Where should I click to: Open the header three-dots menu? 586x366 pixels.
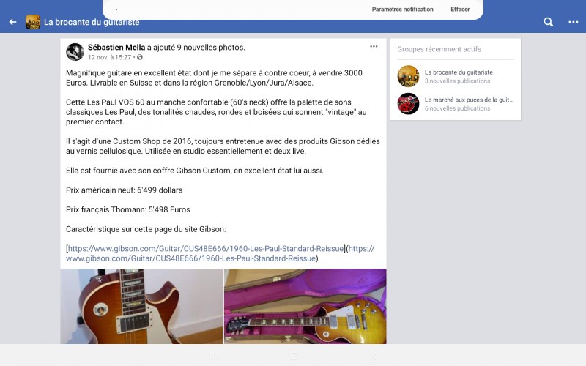574,22
